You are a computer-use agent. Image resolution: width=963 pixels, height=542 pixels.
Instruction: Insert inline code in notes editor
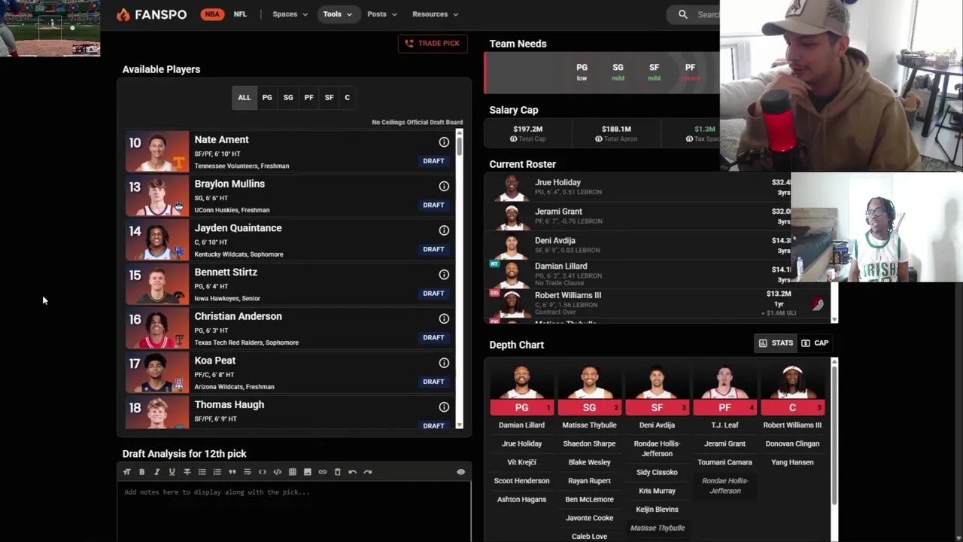262,472
